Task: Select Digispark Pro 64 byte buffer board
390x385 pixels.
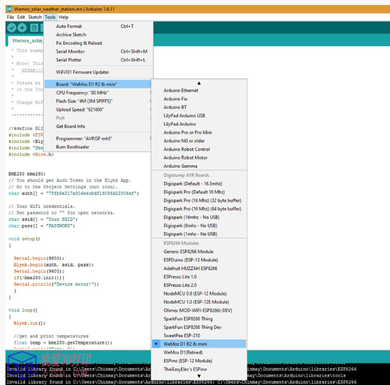Action: coord(199,209)
